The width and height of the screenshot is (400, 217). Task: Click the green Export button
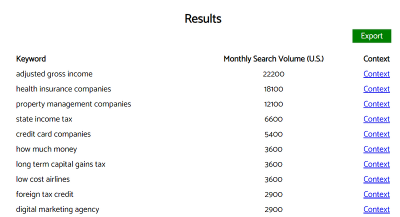(371, 36)
